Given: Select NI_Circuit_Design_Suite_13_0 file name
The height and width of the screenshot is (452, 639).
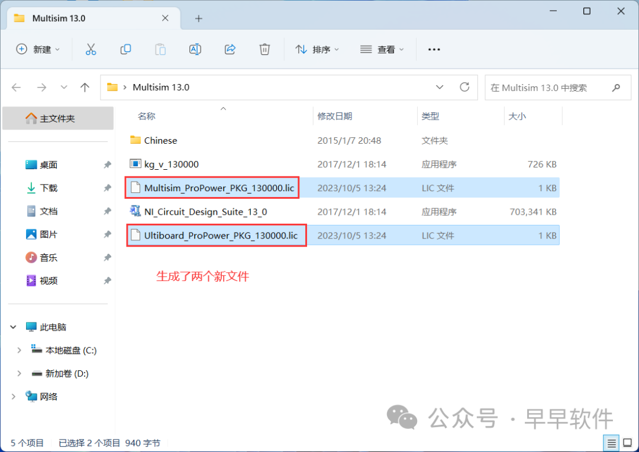Looking at the screenshot, I should 206,212.
